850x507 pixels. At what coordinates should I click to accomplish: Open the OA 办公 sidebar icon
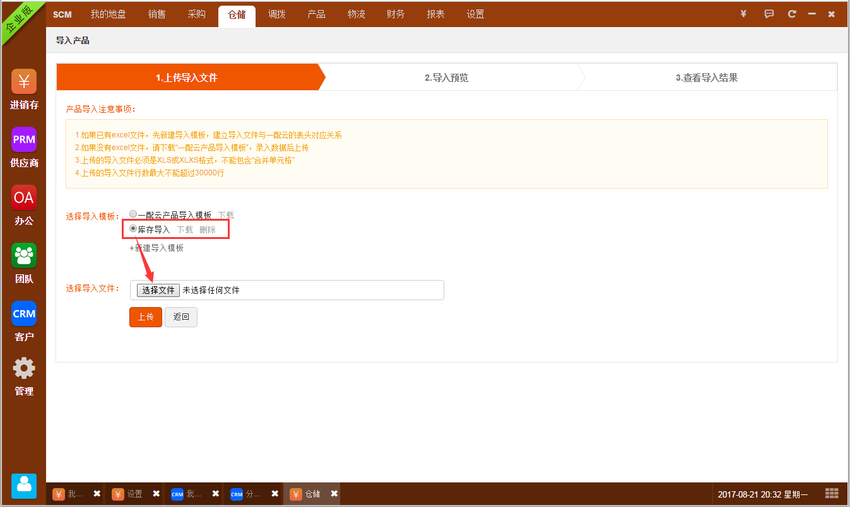tap(24, 197)
